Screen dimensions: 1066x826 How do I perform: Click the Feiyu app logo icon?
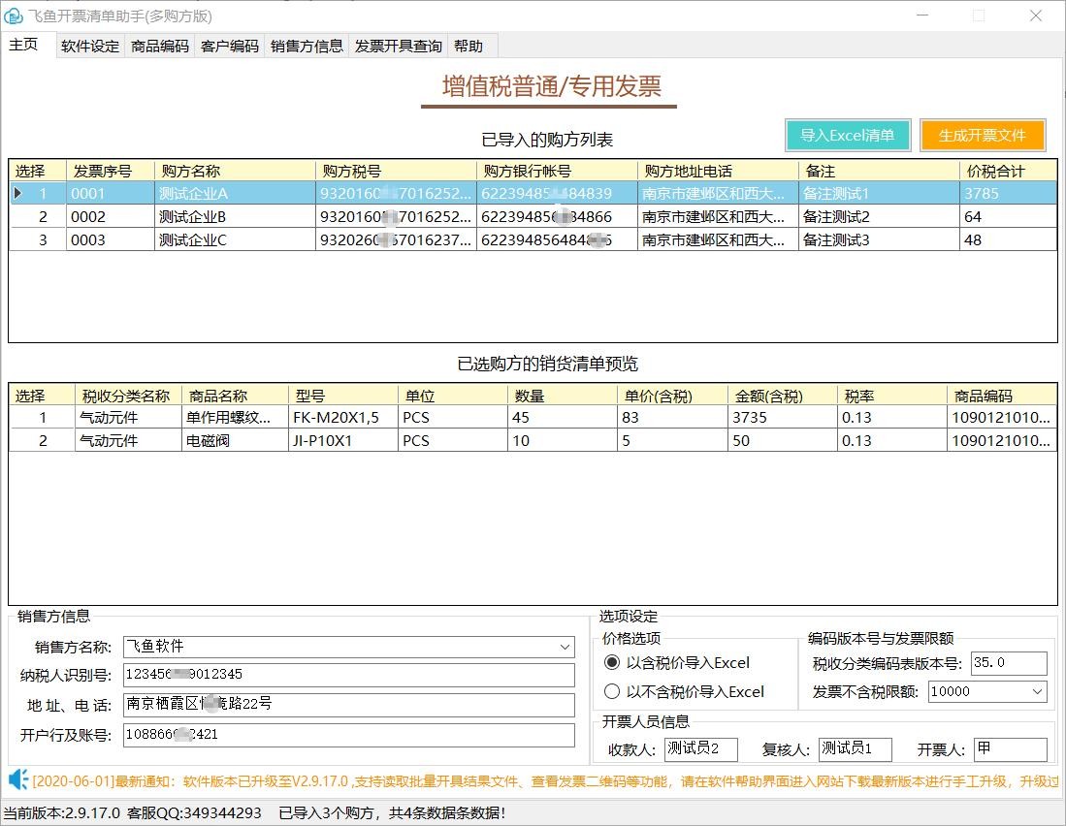(x=14, y=16)
